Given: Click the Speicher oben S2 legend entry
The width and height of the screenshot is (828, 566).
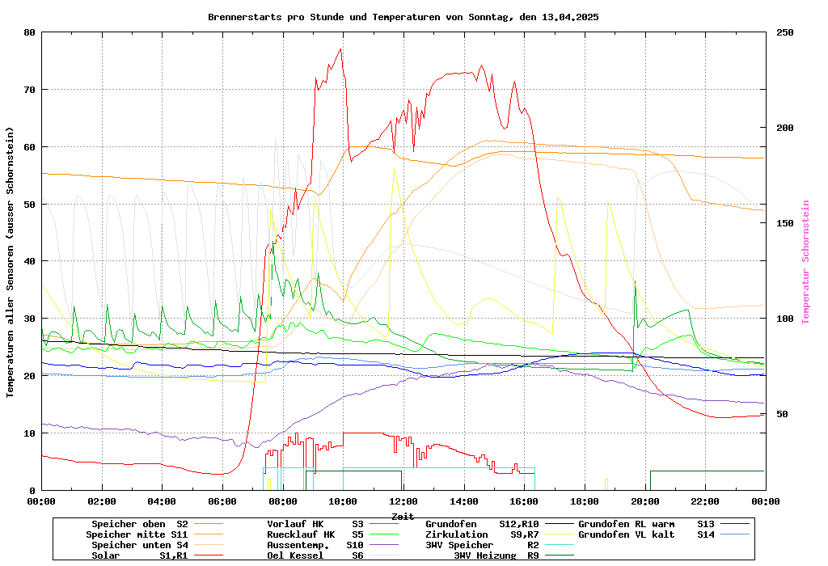Looking at the screenshot, I should pyautogui.click(x=139, y=524).
